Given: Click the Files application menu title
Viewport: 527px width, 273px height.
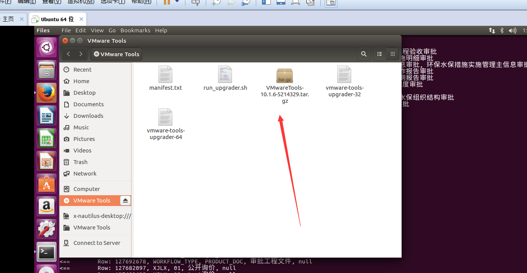Looking at the screenshot, I should 43,30.
